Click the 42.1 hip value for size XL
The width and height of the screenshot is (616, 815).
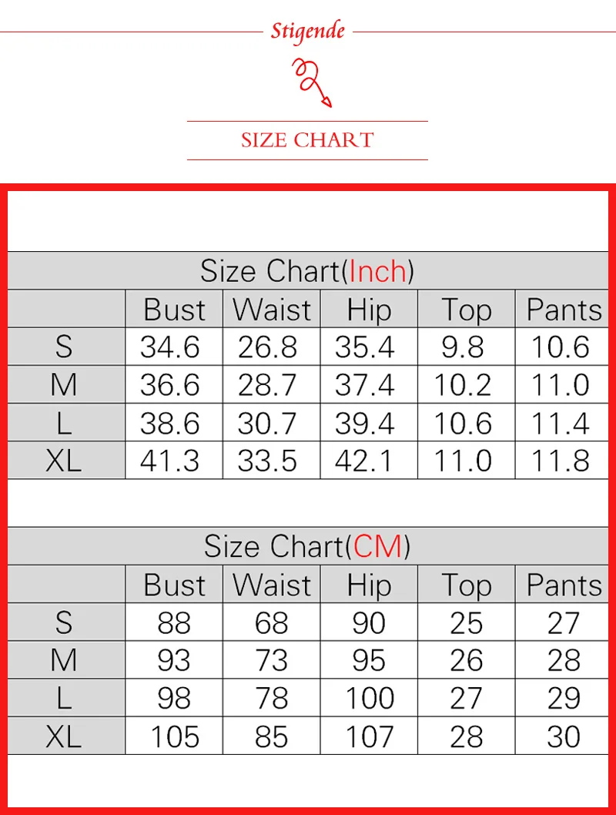[x=363, y=461]
